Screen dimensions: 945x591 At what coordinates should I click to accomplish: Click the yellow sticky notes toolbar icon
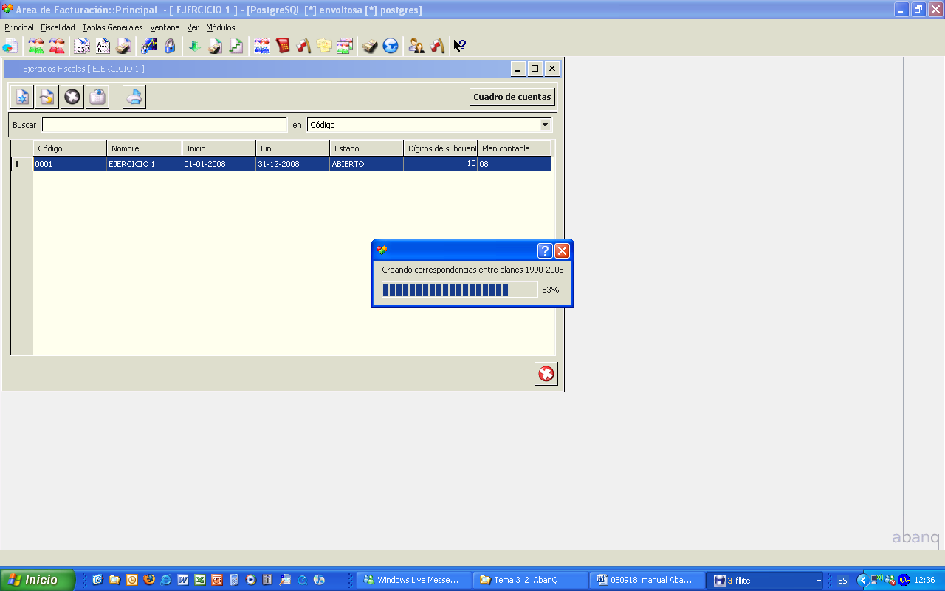323,46
